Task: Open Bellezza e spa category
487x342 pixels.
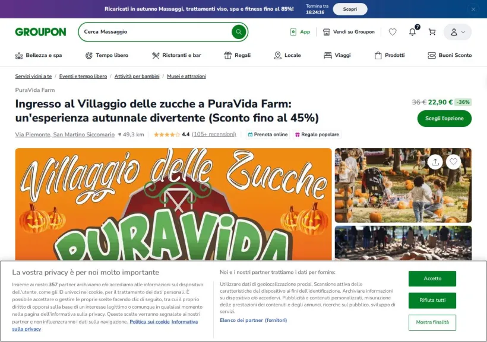Action: click(39, 56)
